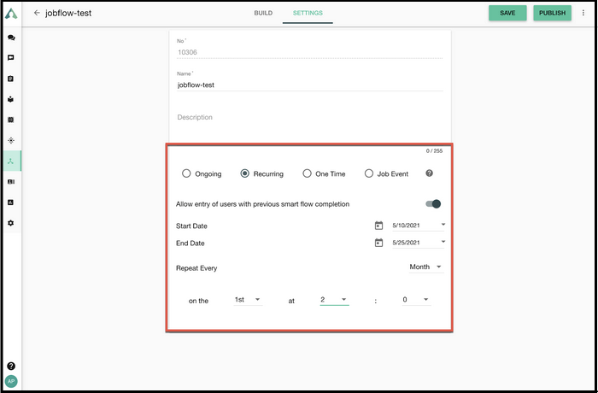Image resolution: width=598 pixels, height=393 pixels.
Task: Click the jobflow-test title in header
Action: (68, 13)
